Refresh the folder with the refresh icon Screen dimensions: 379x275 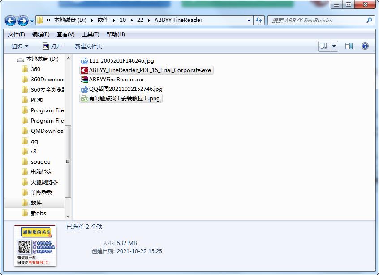pos(259,21)
